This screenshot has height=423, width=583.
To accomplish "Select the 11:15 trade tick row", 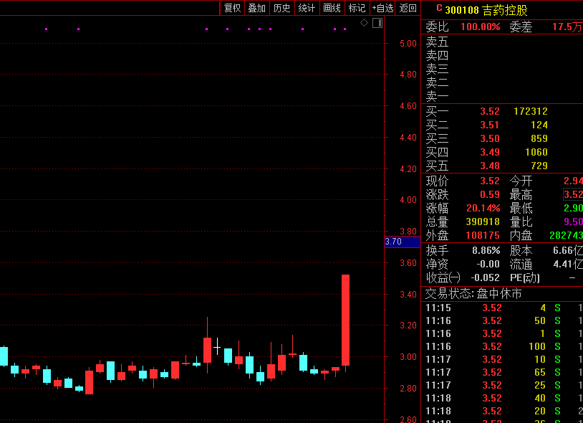I will (x=501, y=308).
